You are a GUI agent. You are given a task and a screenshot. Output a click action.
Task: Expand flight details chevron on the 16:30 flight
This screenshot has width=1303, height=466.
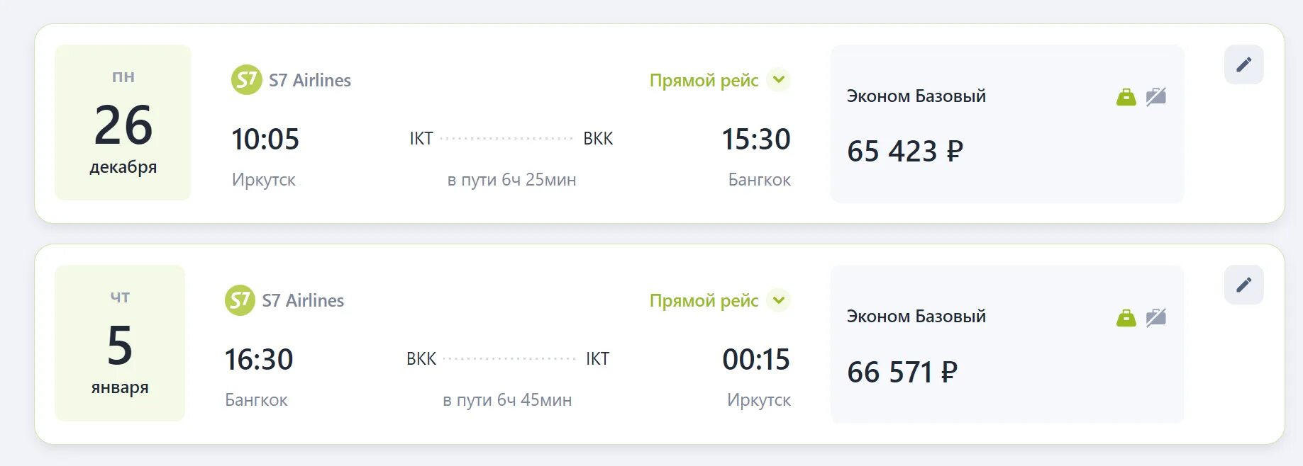tap(779, 300)
